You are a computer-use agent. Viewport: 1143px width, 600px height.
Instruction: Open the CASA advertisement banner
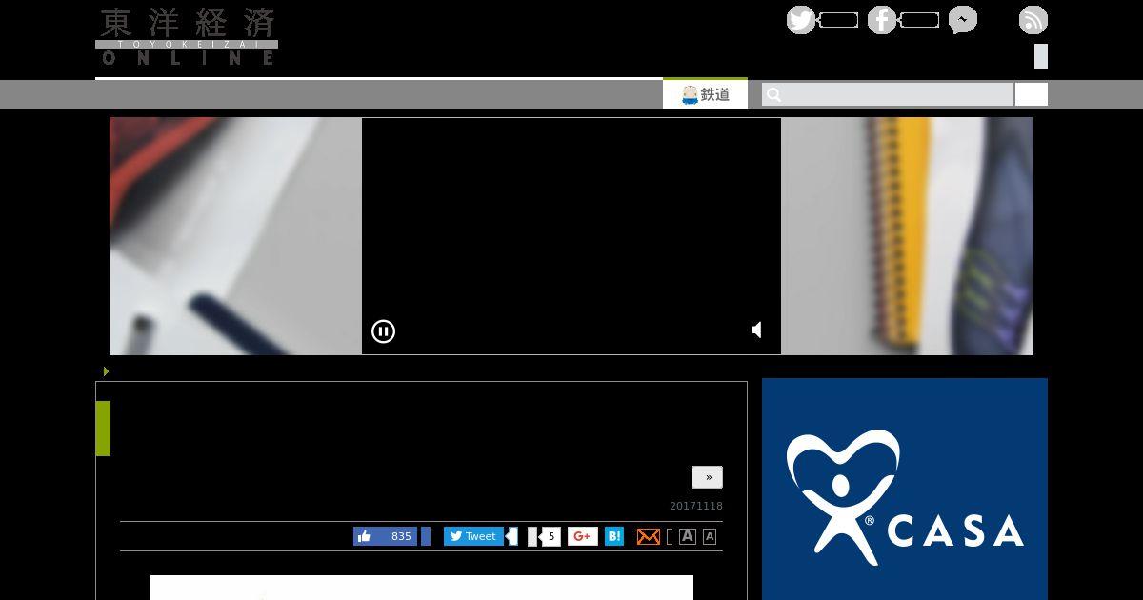[x=905, y=489]
